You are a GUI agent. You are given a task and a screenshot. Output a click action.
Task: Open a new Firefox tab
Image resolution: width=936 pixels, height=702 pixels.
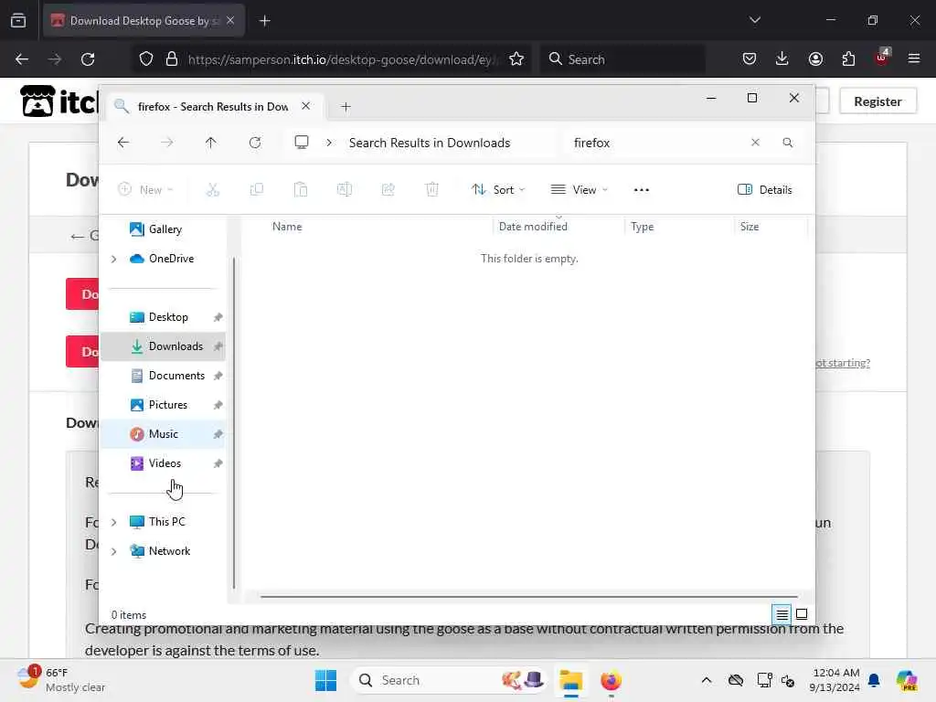pos(265,21)
